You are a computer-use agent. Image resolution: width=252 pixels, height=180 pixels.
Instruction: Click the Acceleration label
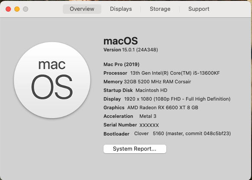pos(118,116)
